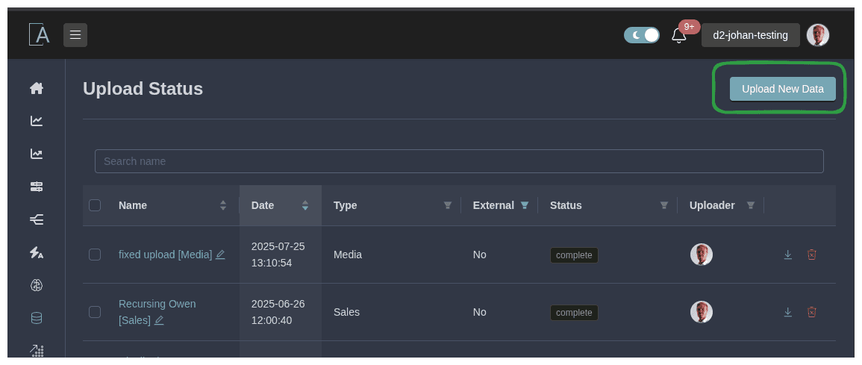The height and width of the screenshot is (365, 862).
Task: Click the home icon in sidebar
Action: pos(37,88)
